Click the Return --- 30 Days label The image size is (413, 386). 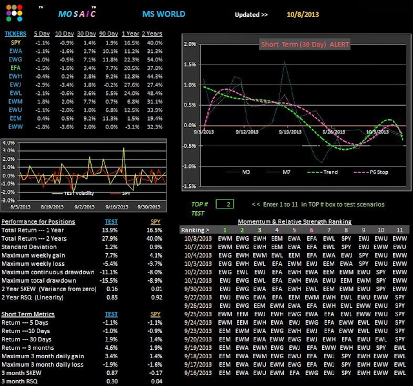[x=26, y=340]
